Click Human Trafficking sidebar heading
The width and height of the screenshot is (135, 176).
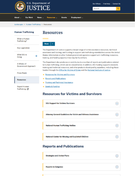tap(24, 32)
